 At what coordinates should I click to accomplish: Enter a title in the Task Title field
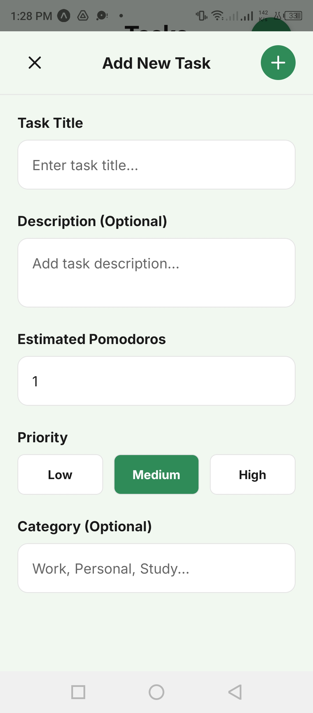[x=156, y=165]
